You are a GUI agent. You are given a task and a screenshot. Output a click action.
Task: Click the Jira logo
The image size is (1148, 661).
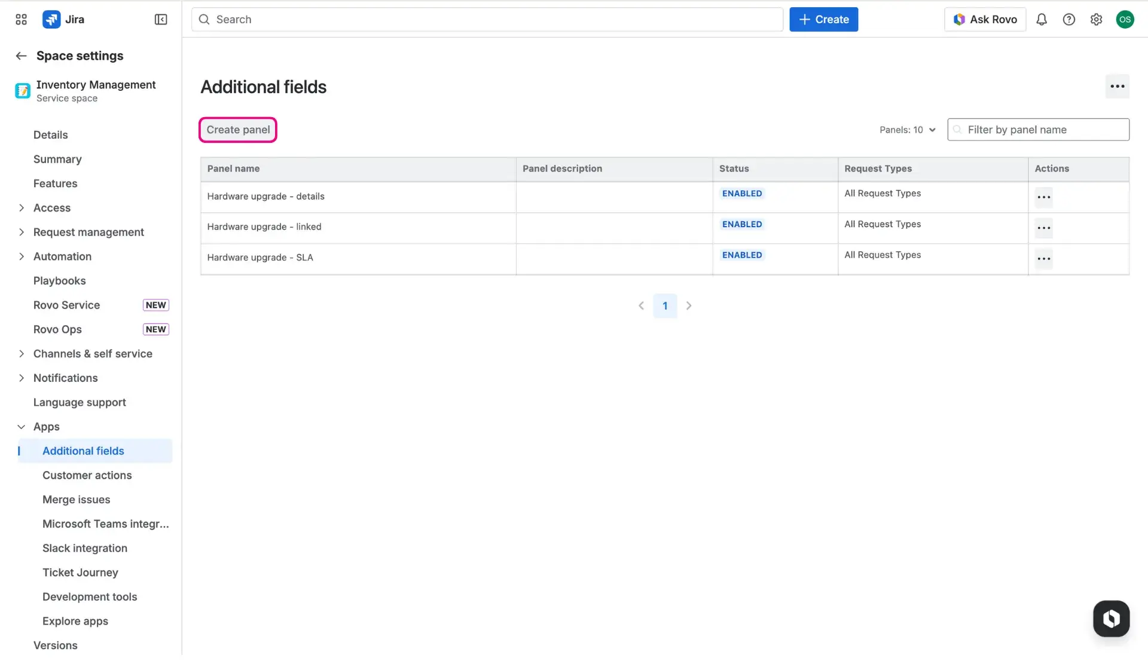pos(63,19)
